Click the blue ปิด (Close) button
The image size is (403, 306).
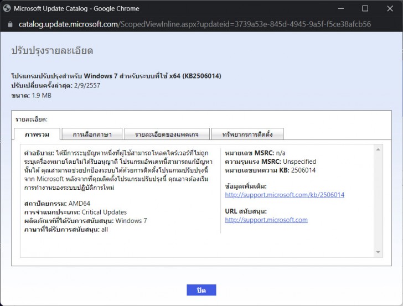[201, 290]
